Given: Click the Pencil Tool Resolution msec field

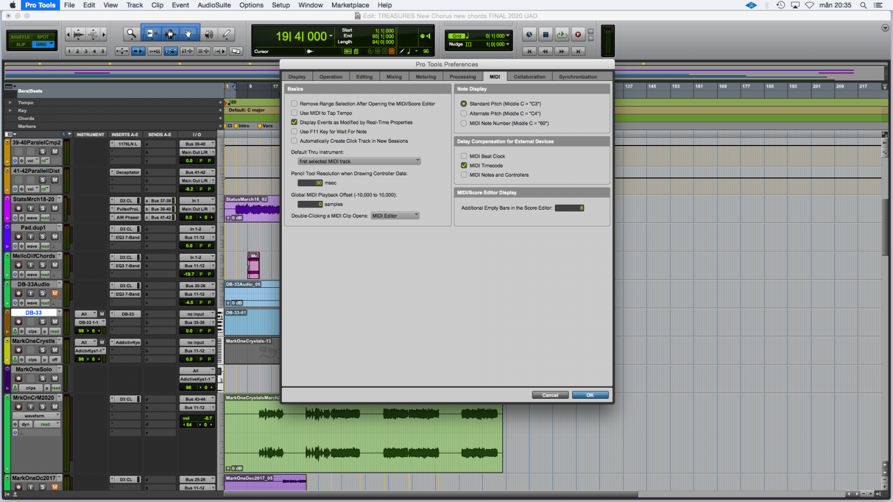Looking at the screenshot, I should 310,183.
